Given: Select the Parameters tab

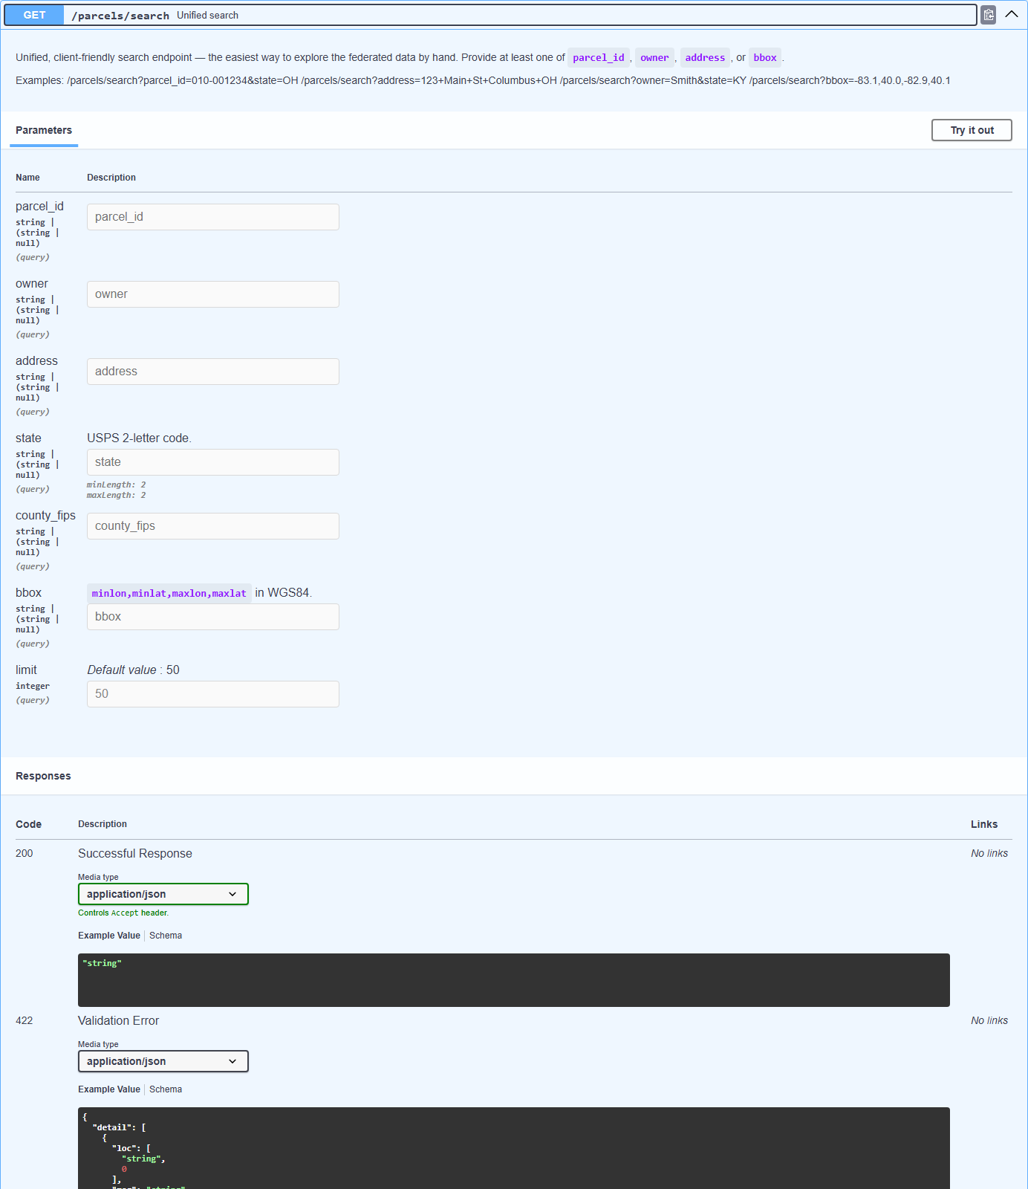Looking at the screenshot, I should point(44,130).
